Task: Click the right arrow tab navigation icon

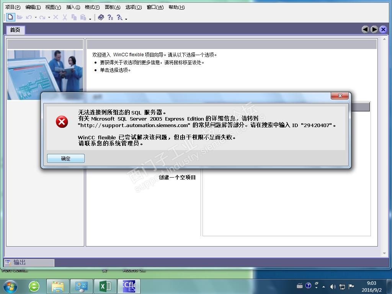Action: coord(374,29)
